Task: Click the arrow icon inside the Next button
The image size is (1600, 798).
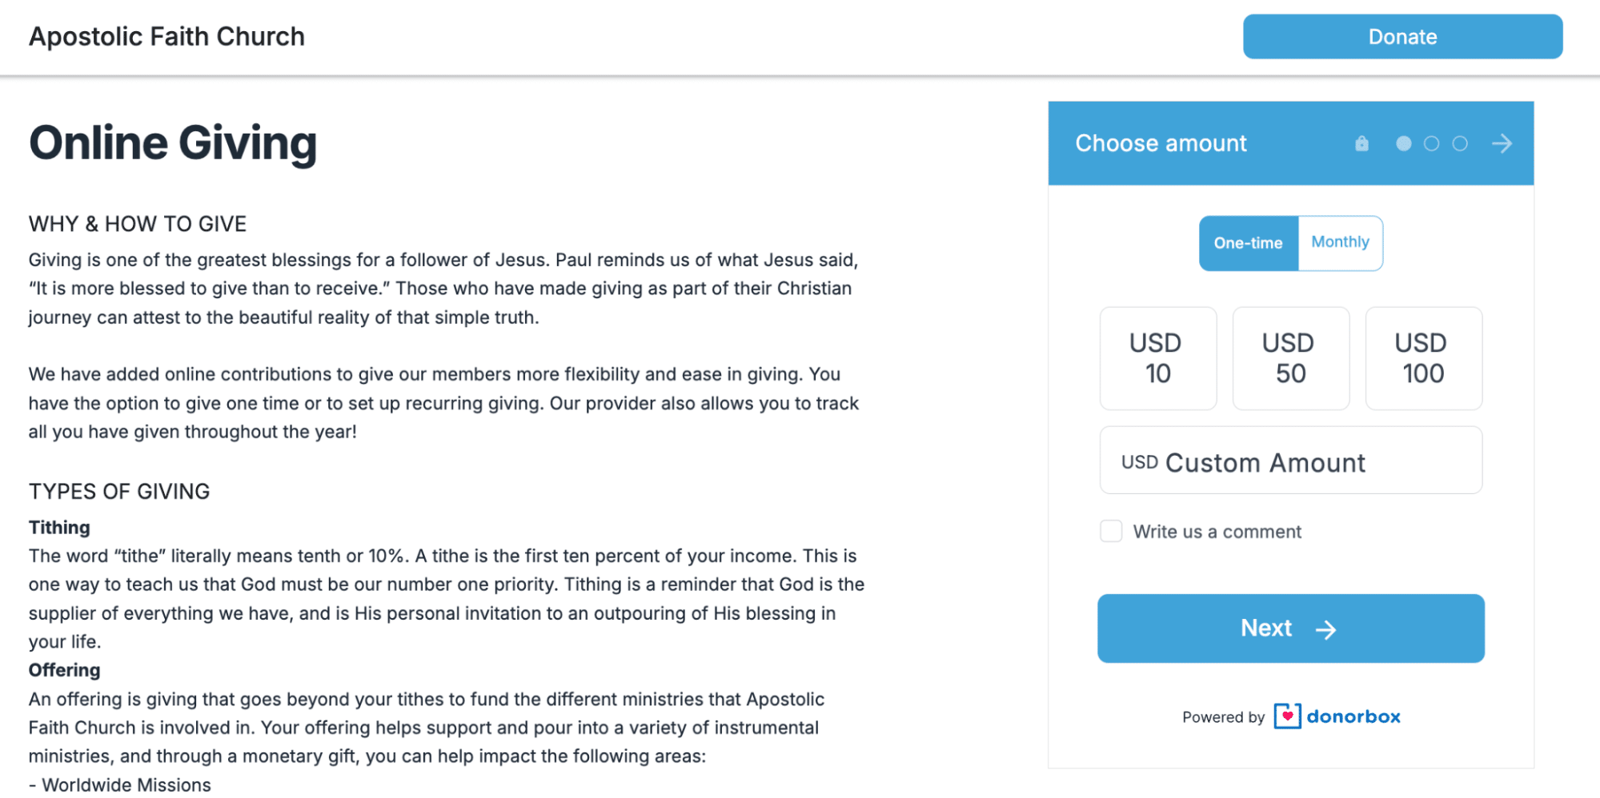Action: point(1326,630)
